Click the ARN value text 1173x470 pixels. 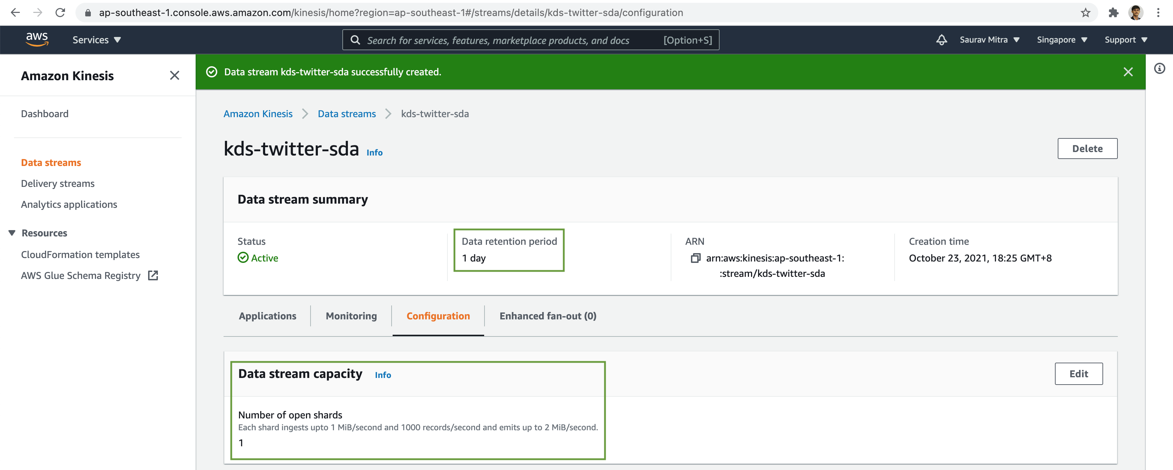point(774,266)
